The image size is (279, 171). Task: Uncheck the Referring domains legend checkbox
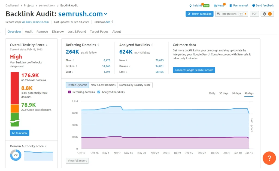[x=69, y=92]
